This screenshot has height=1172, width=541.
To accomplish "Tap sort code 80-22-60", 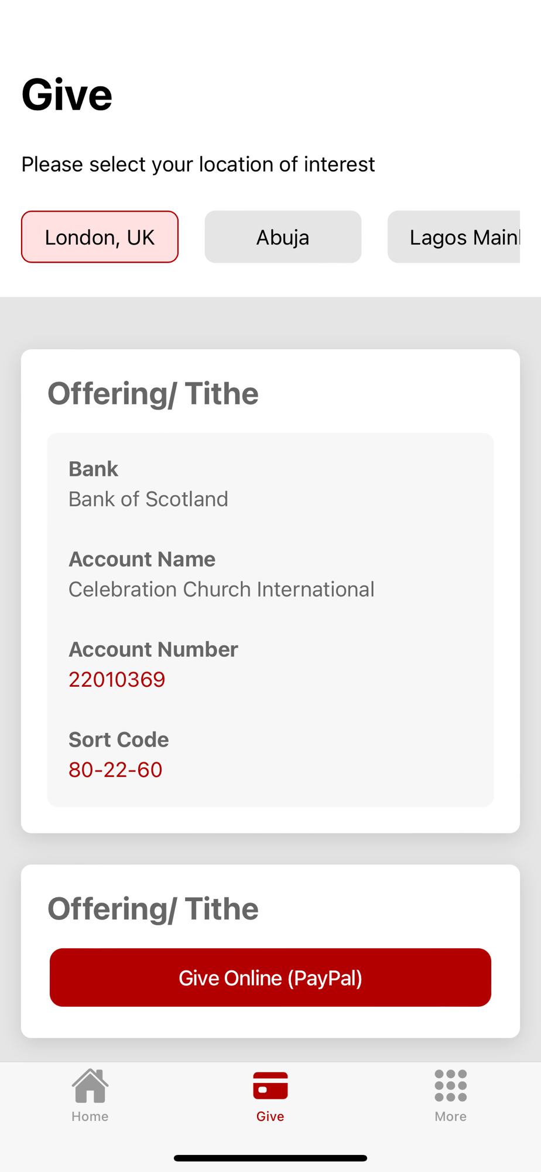I will coord(115,769).
